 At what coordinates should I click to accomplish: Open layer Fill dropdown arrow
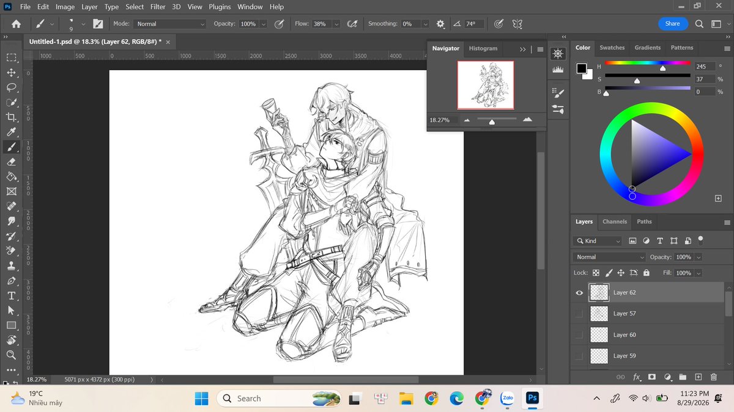coord(699,273)
